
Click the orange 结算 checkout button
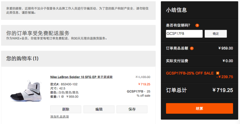point(199,109)
